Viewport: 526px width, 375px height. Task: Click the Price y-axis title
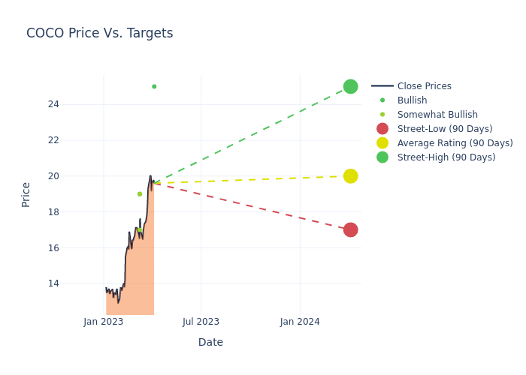point(26,194)
